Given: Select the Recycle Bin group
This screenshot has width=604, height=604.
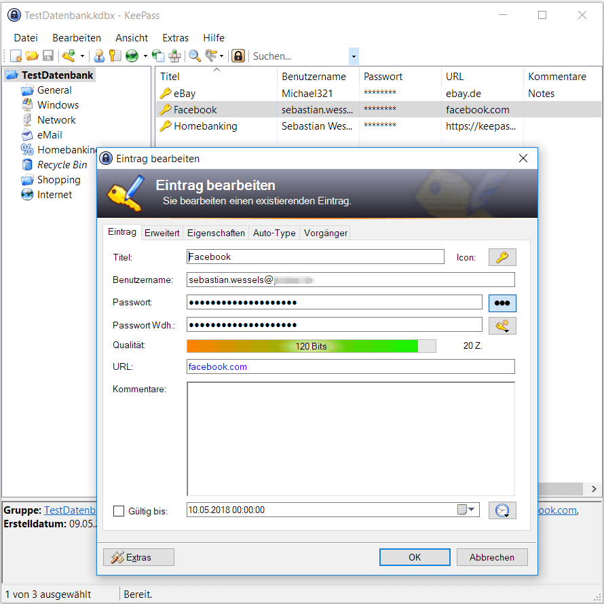Looking at the screenshot, I should tap(62, 165).
